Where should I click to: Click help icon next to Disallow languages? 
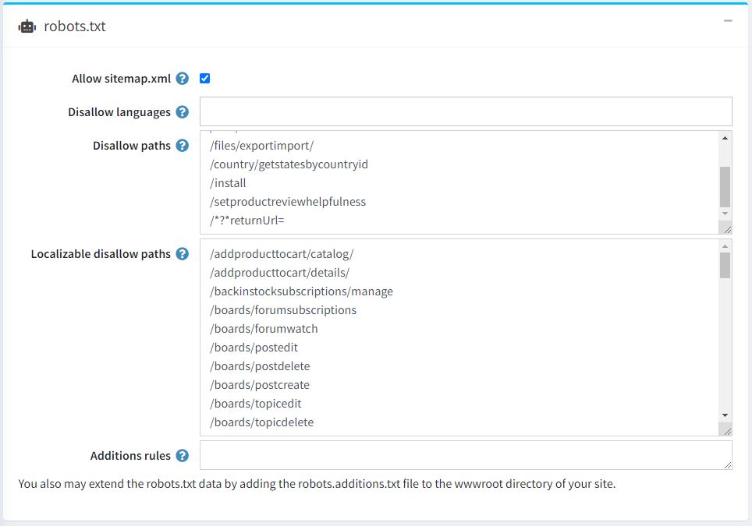tap(183, 112)
